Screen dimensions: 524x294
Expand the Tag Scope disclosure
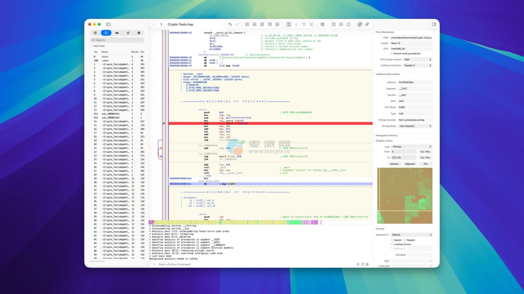point(91,46)
